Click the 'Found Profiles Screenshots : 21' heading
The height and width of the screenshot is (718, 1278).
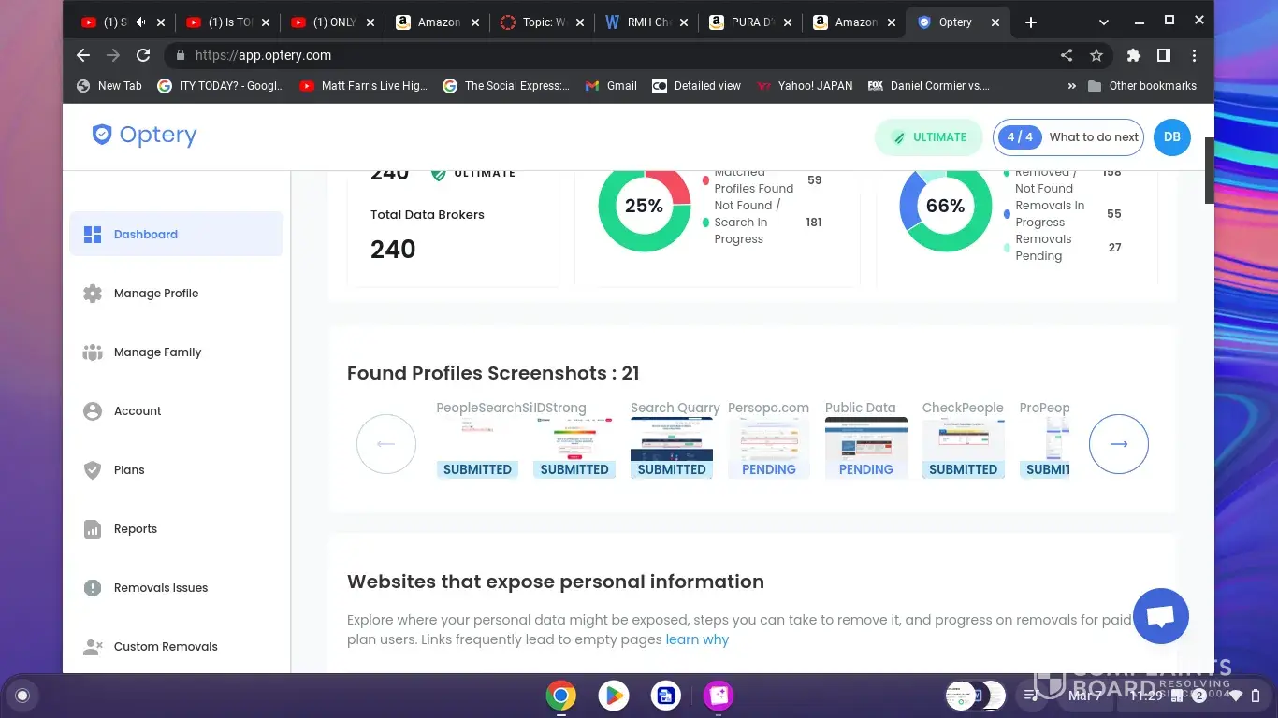pyautogui.click(x=493, y=373)
